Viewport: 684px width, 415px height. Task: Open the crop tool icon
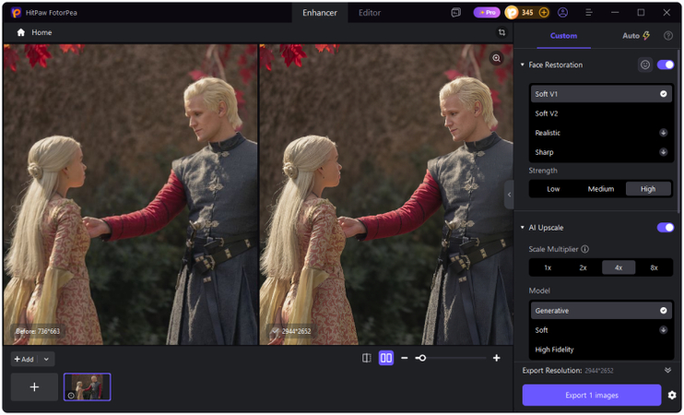(x=501, y=32)
